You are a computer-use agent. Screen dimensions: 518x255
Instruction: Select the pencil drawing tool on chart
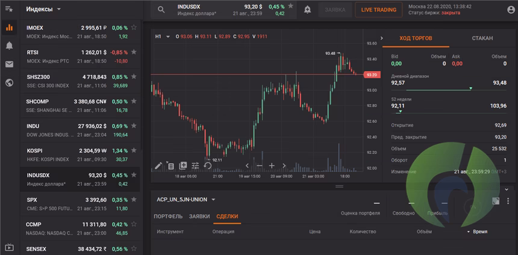[x=158, y=165]
